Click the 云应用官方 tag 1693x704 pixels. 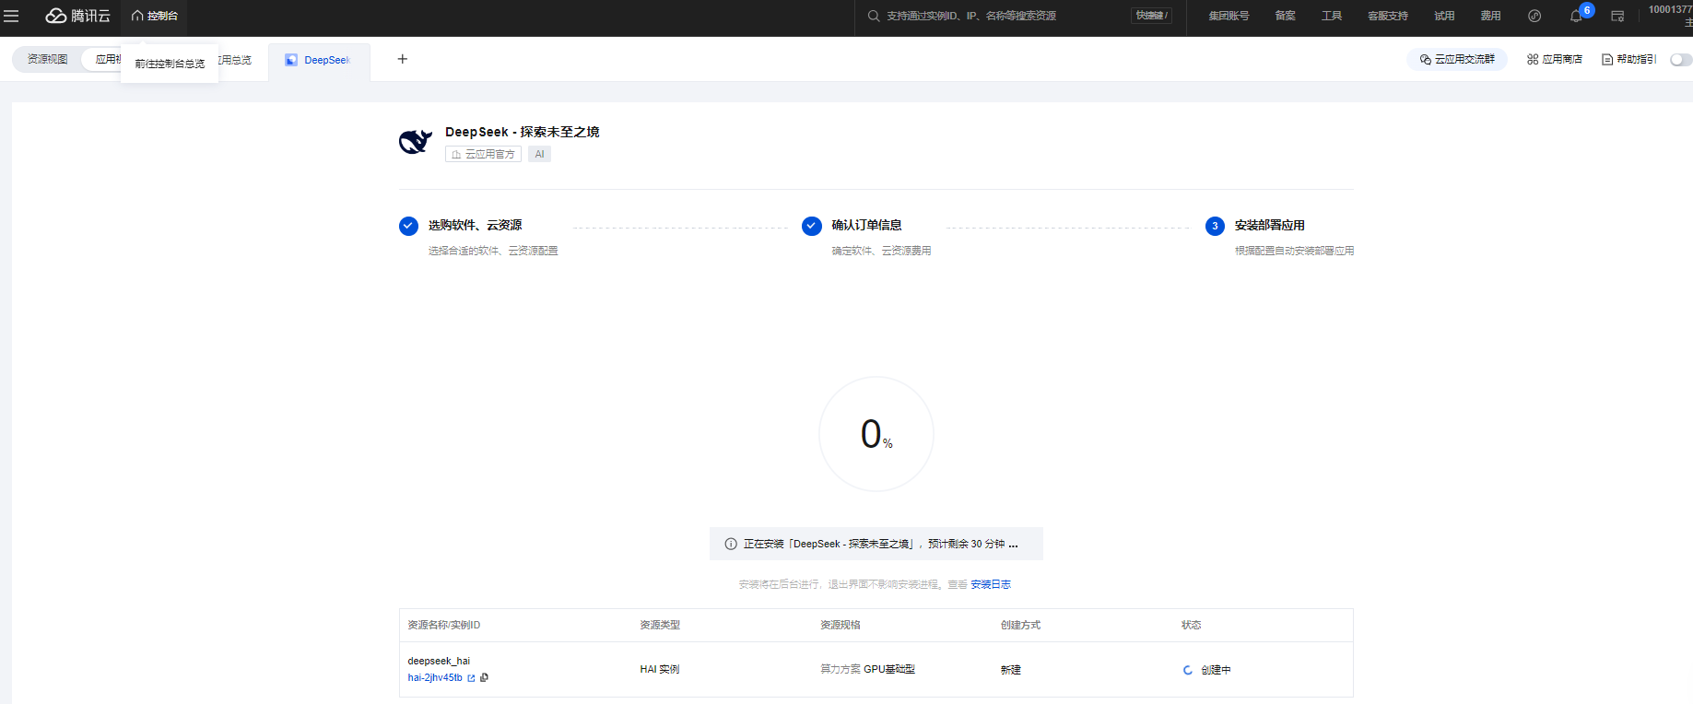tap(483, 154)
